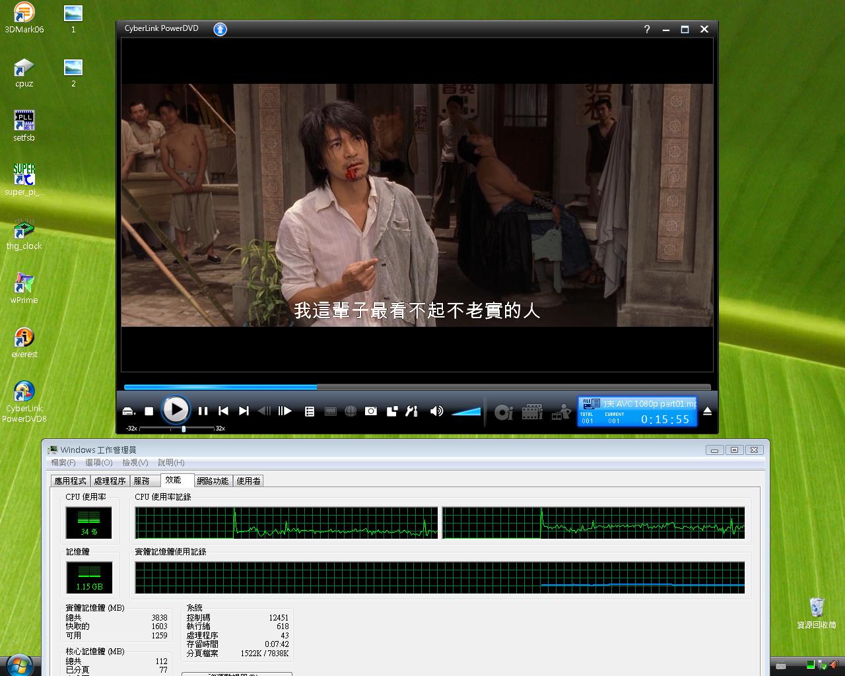Screen dimensions: 845x676
Task: Step one frame backward
Action: point(264,411)
